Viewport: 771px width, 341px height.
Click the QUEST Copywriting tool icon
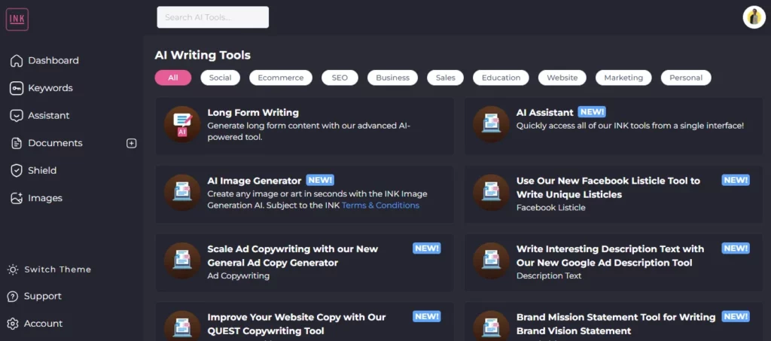click(182, 326)
